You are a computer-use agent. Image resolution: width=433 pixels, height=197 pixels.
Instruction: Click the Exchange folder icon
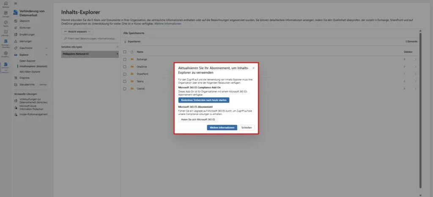[132, 59]
